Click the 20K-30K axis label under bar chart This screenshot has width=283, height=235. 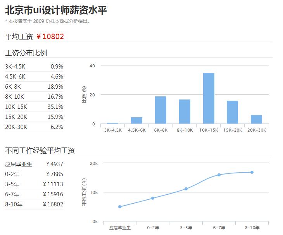point(257,130)
